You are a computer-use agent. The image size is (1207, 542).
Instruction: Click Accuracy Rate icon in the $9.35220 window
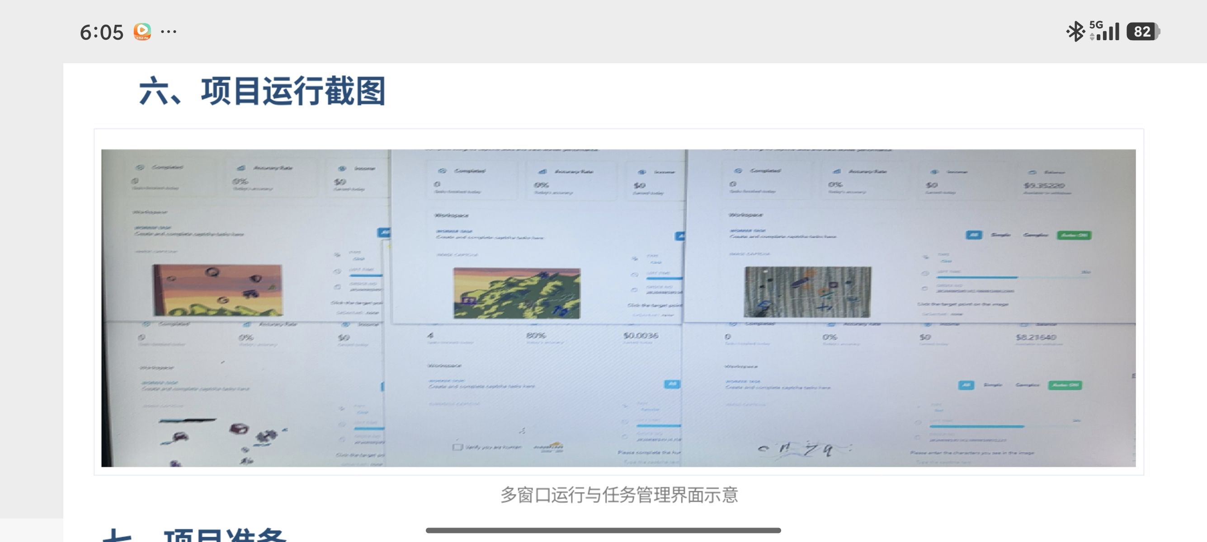pos(837,171)
